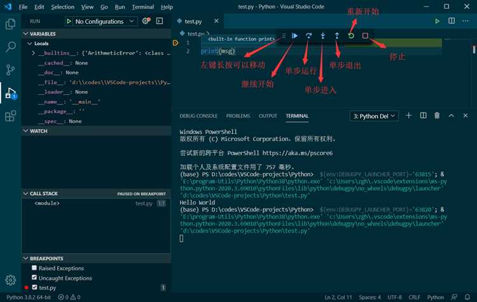Viewport: 477px width, 302px height.
Task: Open the Extensions view
Action: click(x=10, y=116)
